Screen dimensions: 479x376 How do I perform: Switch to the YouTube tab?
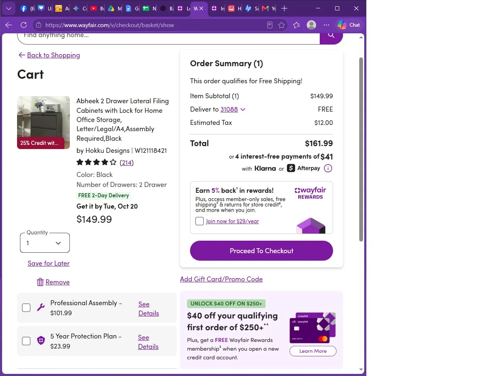point(94,9)
